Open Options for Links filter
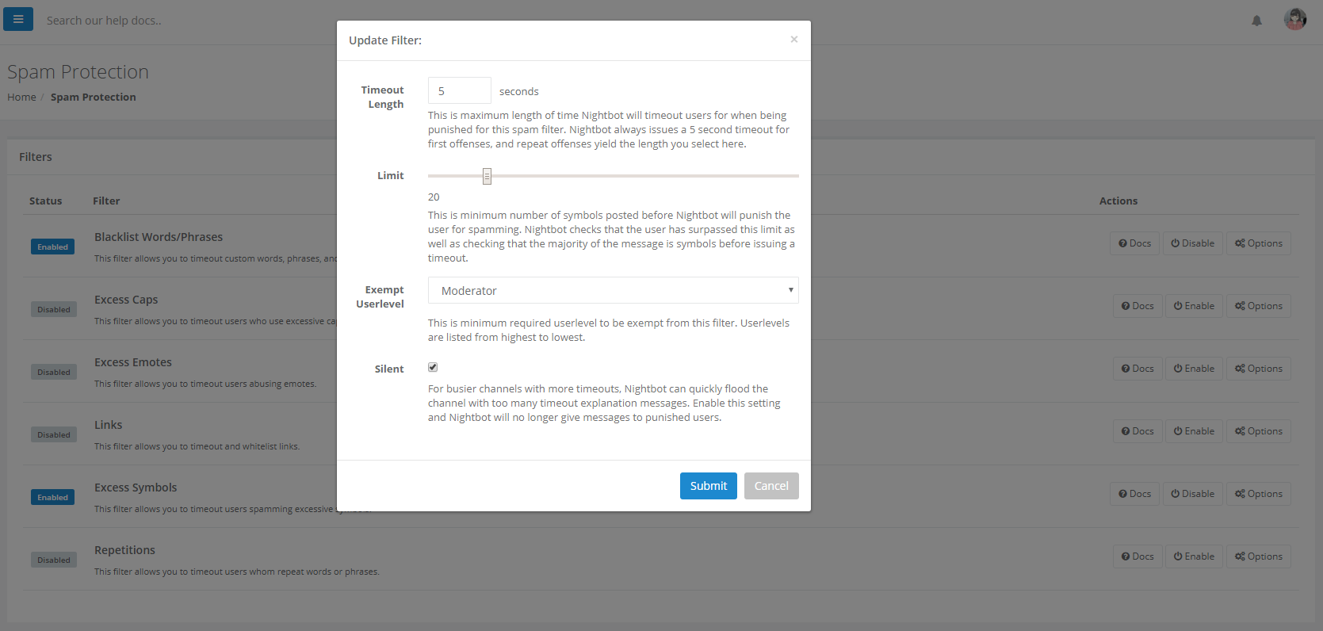 click(1258, 431)
